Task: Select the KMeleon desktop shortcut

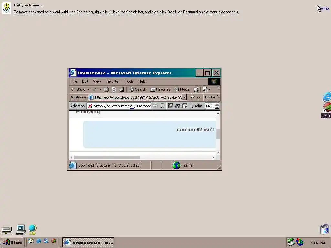Action: tap(327, 110)
